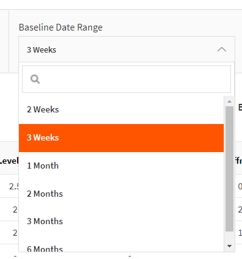Open the 3 Weeks combo box
This screenshot has height=259, width=242.
(x=127, y=49)
